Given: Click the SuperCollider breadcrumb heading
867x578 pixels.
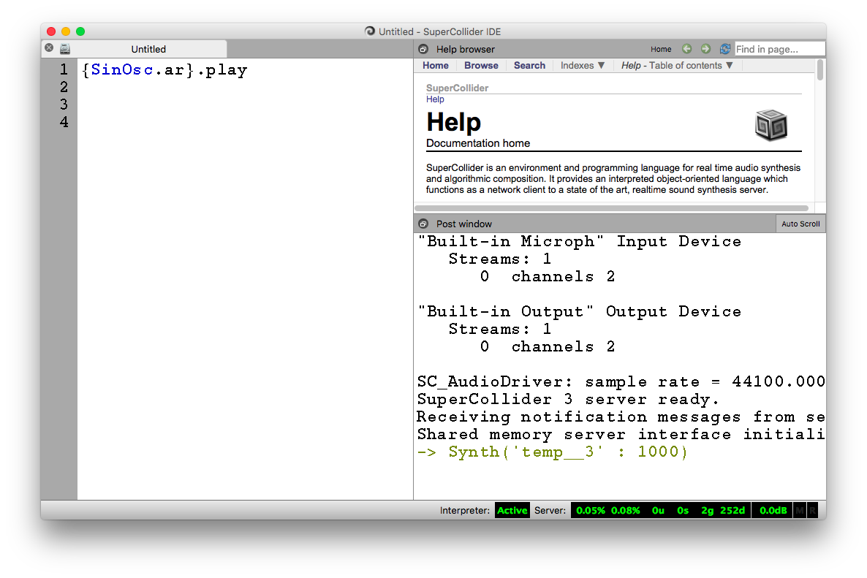Looking at the screenshot, I should [x=458, y=88].
